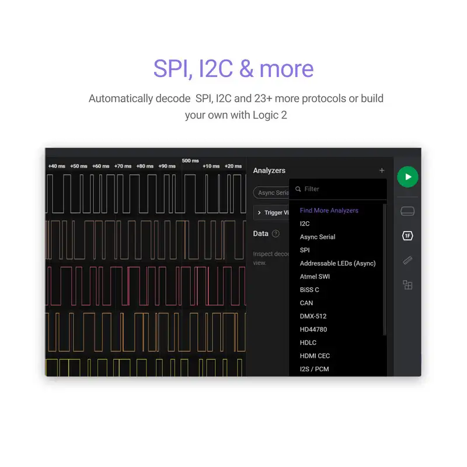Choose the Atmel SWI analyzer
The width and height of the screenshot is (467, 467).
pos(315,277)
